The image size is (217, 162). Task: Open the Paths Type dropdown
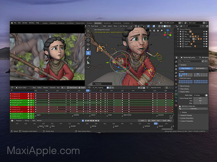pyautogui.click(x=200, y=95)
